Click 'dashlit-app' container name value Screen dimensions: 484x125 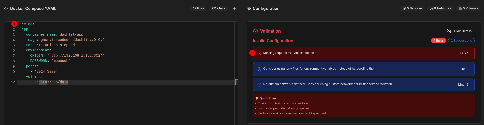point(71,35)
